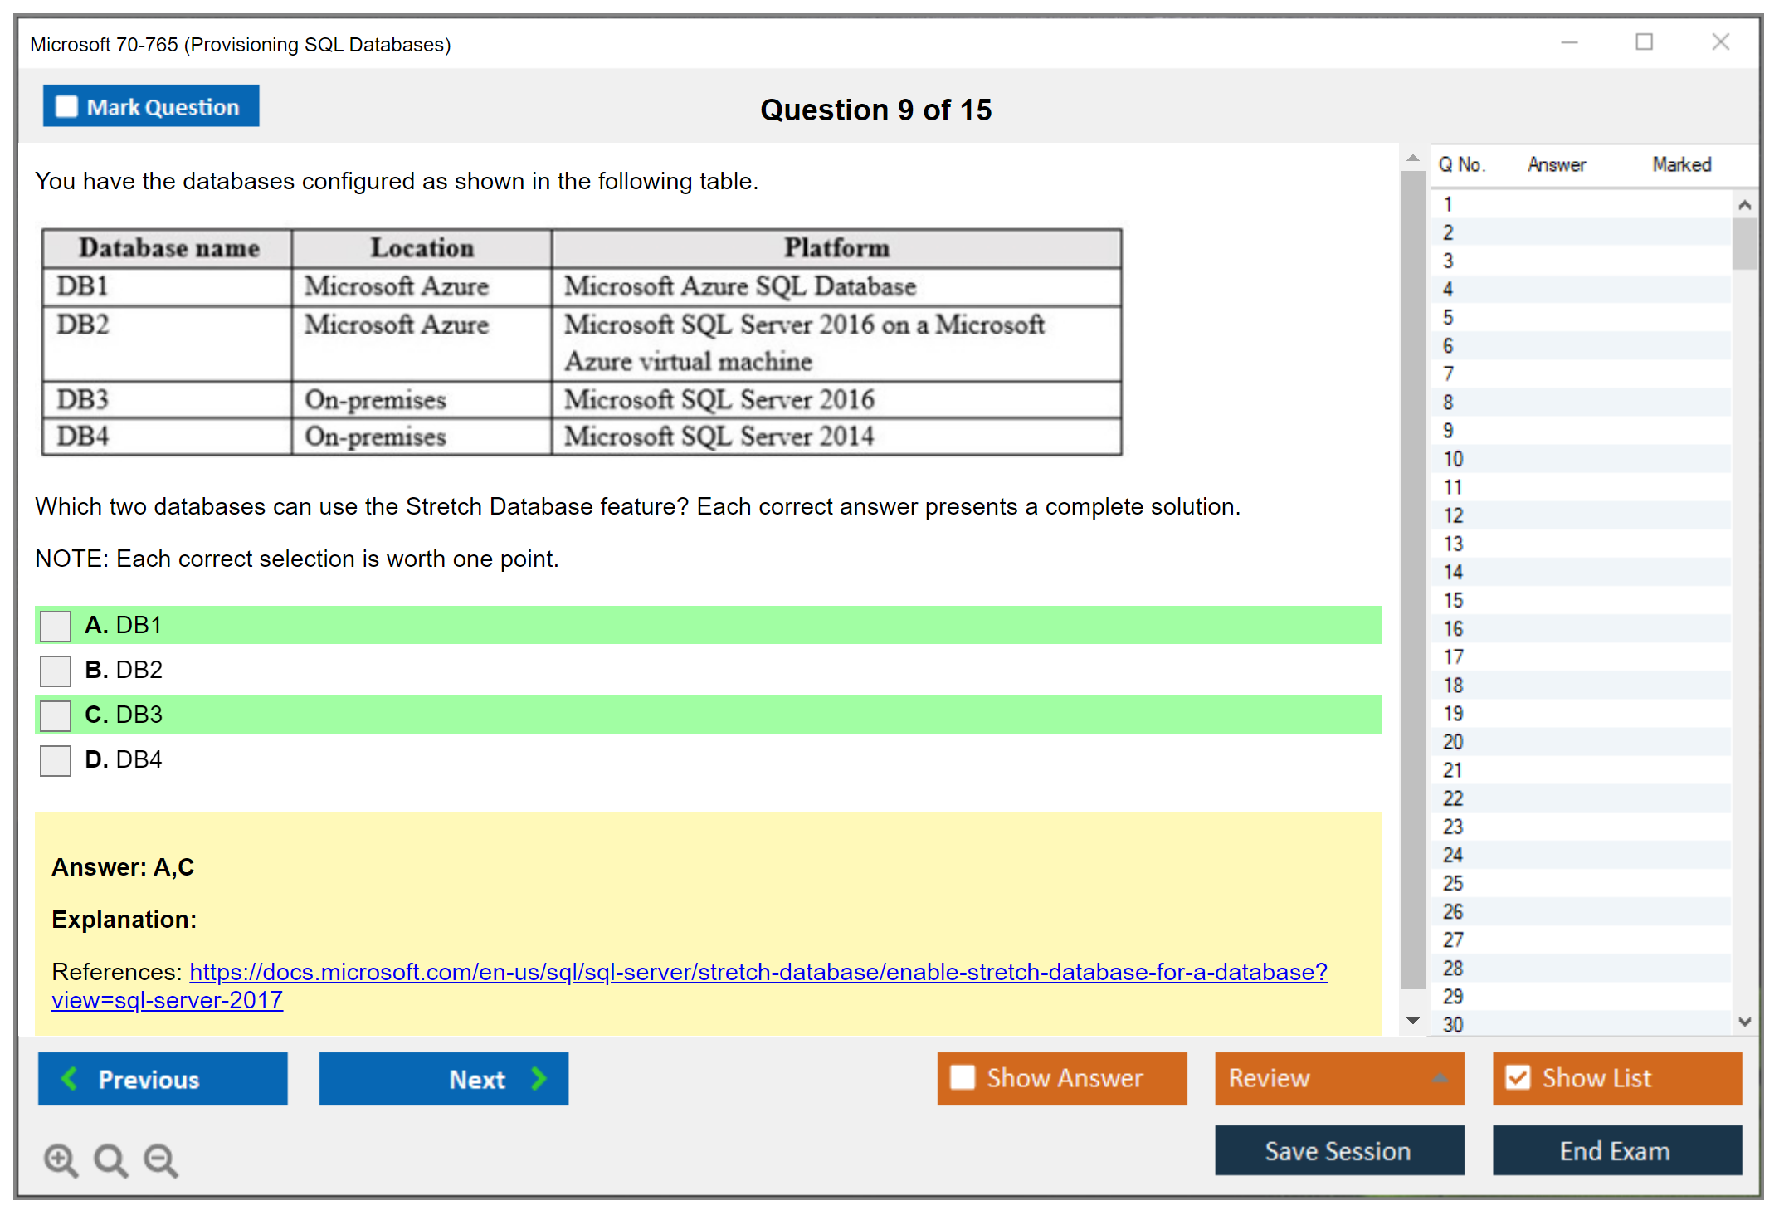Open the docs.microsoft.com stretch-database reference link
This screenshot has width=1784, height=1220.
tap(758, 972)
